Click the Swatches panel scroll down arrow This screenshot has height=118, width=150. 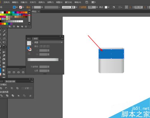click(29, 24)
